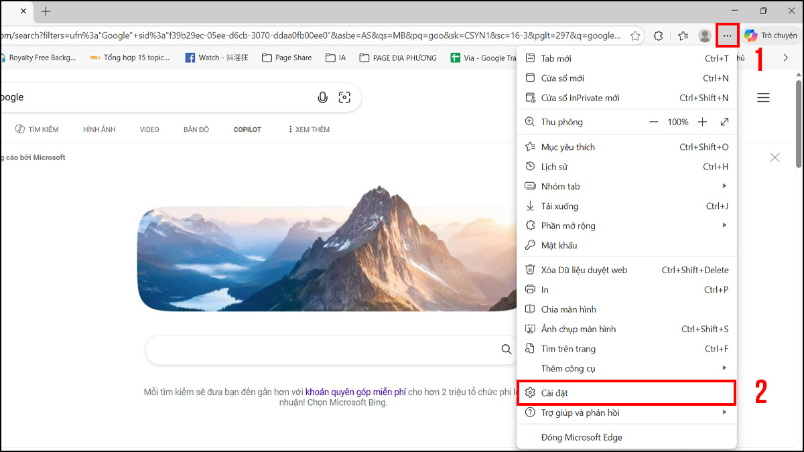Click the plus icon to zoom in
The height and width of the screenshot is (452, 804).
tap(702, 122)
